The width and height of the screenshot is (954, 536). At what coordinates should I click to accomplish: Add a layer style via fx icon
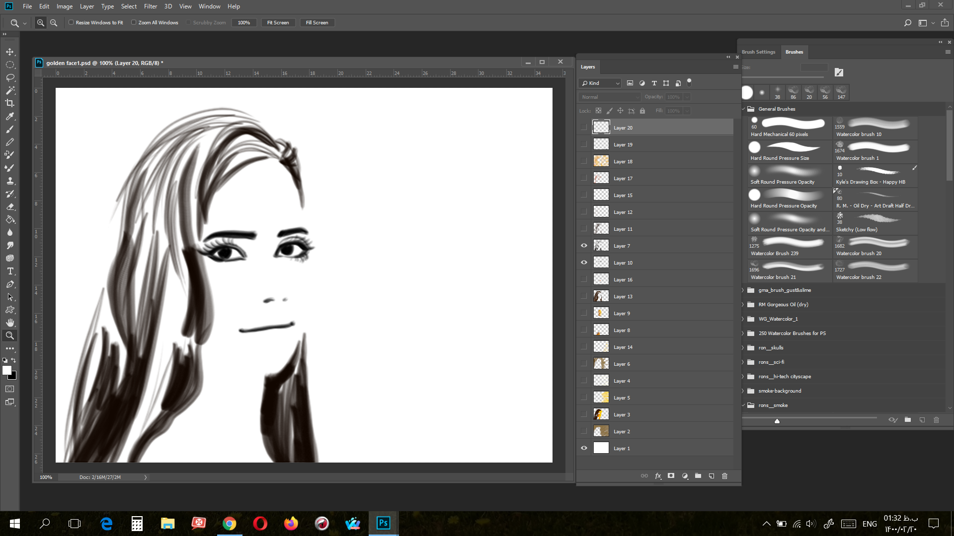click(658, 476)
